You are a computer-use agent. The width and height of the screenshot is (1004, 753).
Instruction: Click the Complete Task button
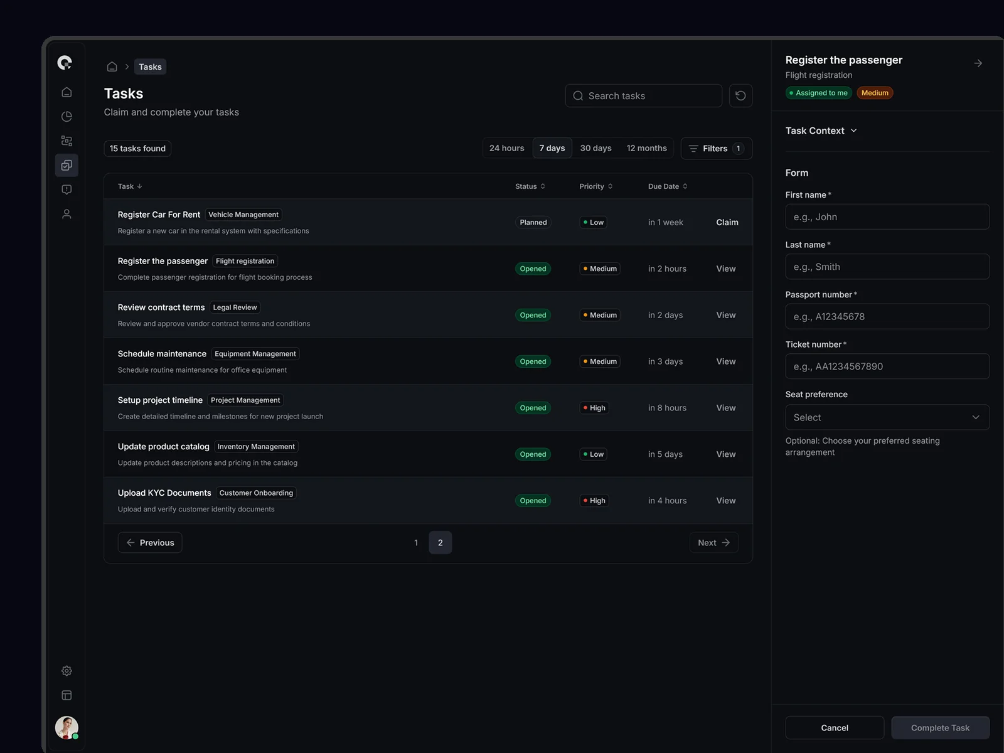pyautogui.click(x=939, y=728)
